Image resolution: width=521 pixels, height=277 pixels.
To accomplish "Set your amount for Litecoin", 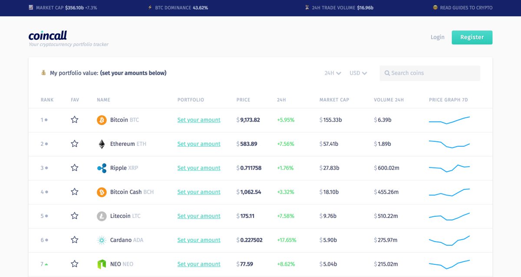I will pyautogui.click(x=199, y=216).
